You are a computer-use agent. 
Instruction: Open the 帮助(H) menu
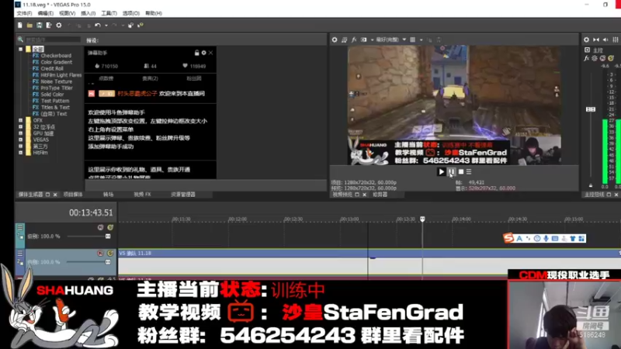(154, 13)
